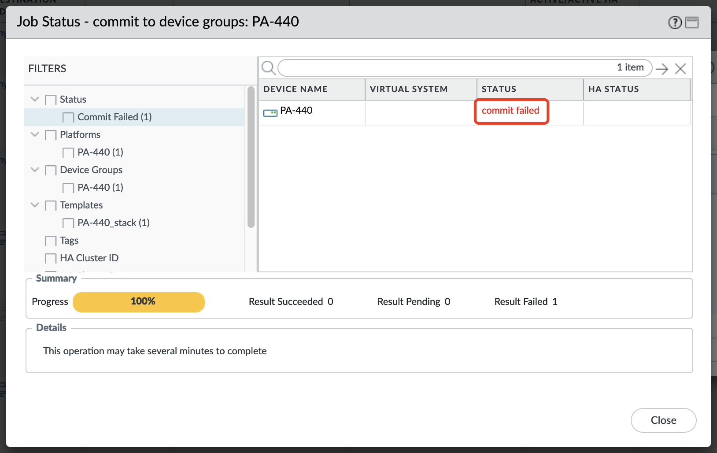The height and width of the screenshot is (453, 717).
Task: Click the HA Cluster ID filter label
Action: coord(89,258)
